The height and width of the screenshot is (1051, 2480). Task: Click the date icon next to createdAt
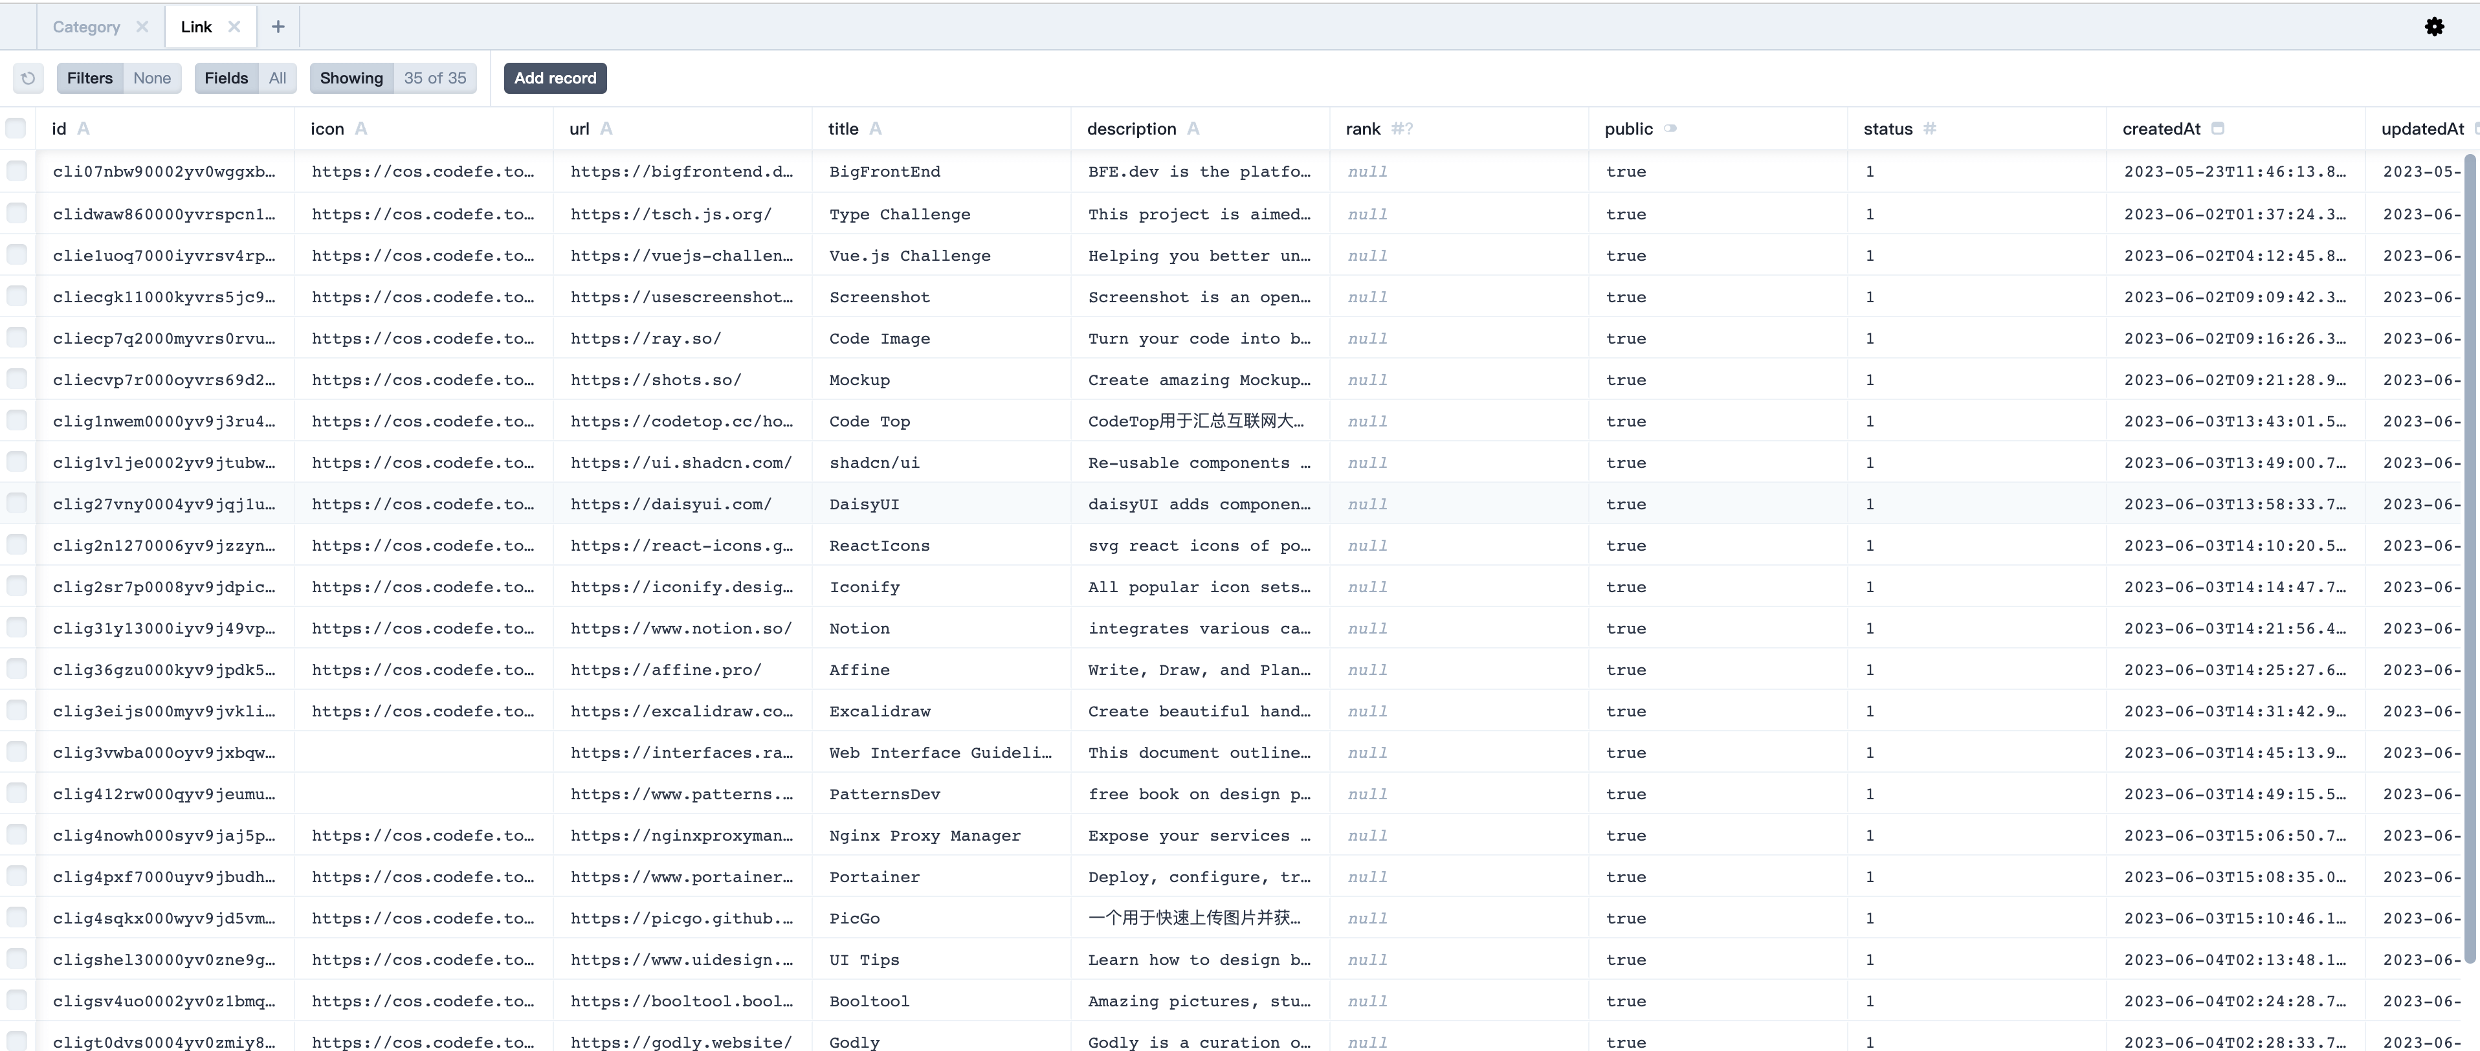2218,128
